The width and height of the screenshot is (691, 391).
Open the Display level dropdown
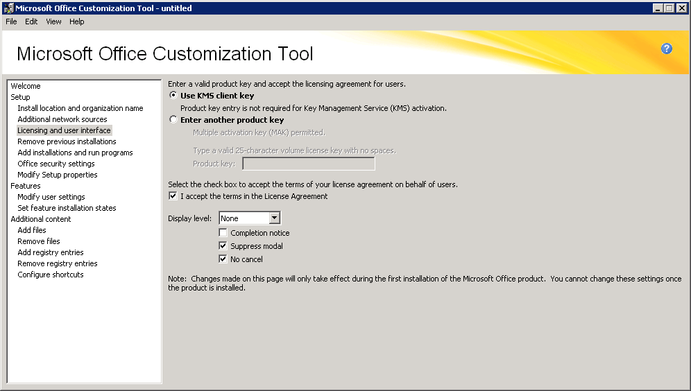click(274, 218)
